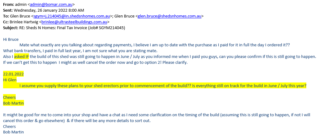Click the highlighted date "22.01.2022"
The image size is (318, 138).
[13, 74]
